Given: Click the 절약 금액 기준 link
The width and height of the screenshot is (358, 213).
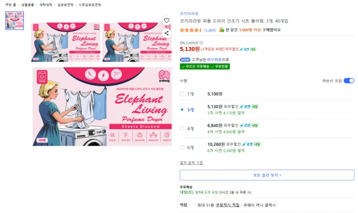Looking at the screenshot, I should (x=191, y=163).
